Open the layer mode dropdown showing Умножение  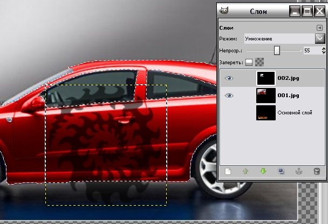coord(319,38)
